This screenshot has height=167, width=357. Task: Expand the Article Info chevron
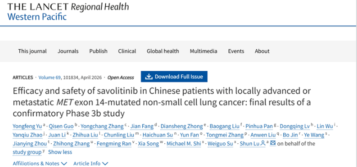point(105,163)
